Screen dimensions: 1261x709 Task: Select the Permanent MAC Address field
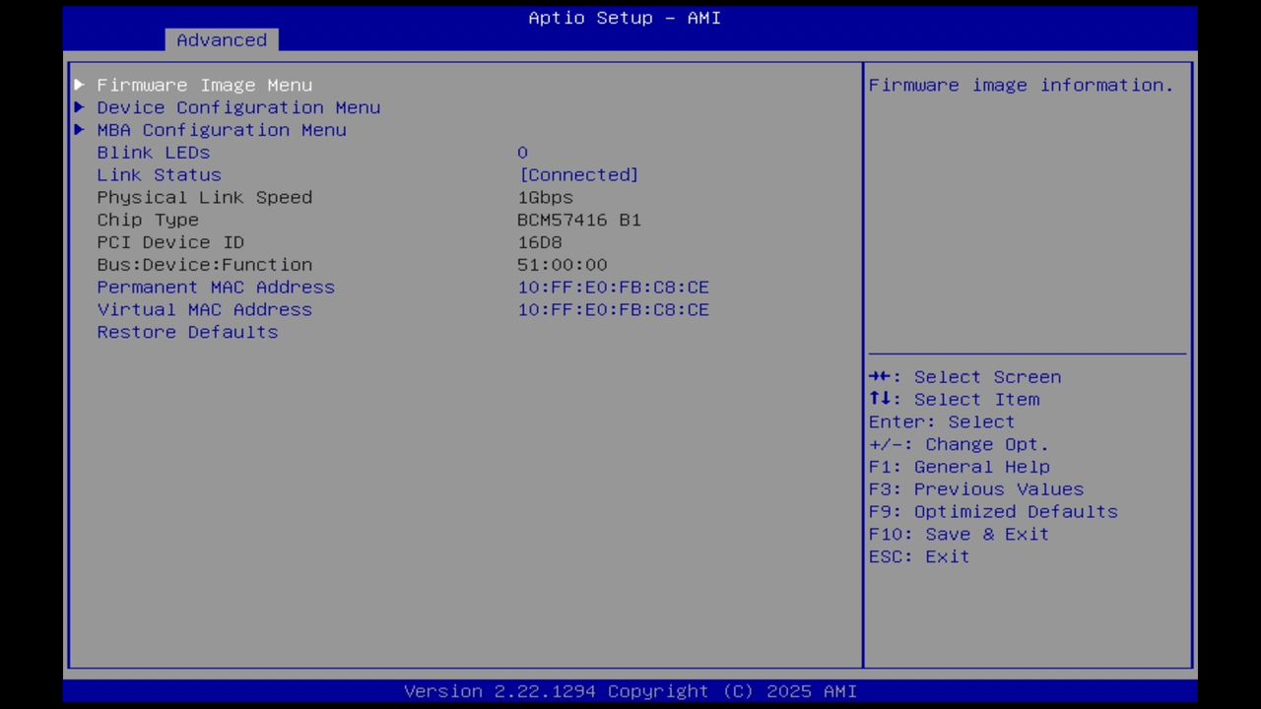(216, 287)
